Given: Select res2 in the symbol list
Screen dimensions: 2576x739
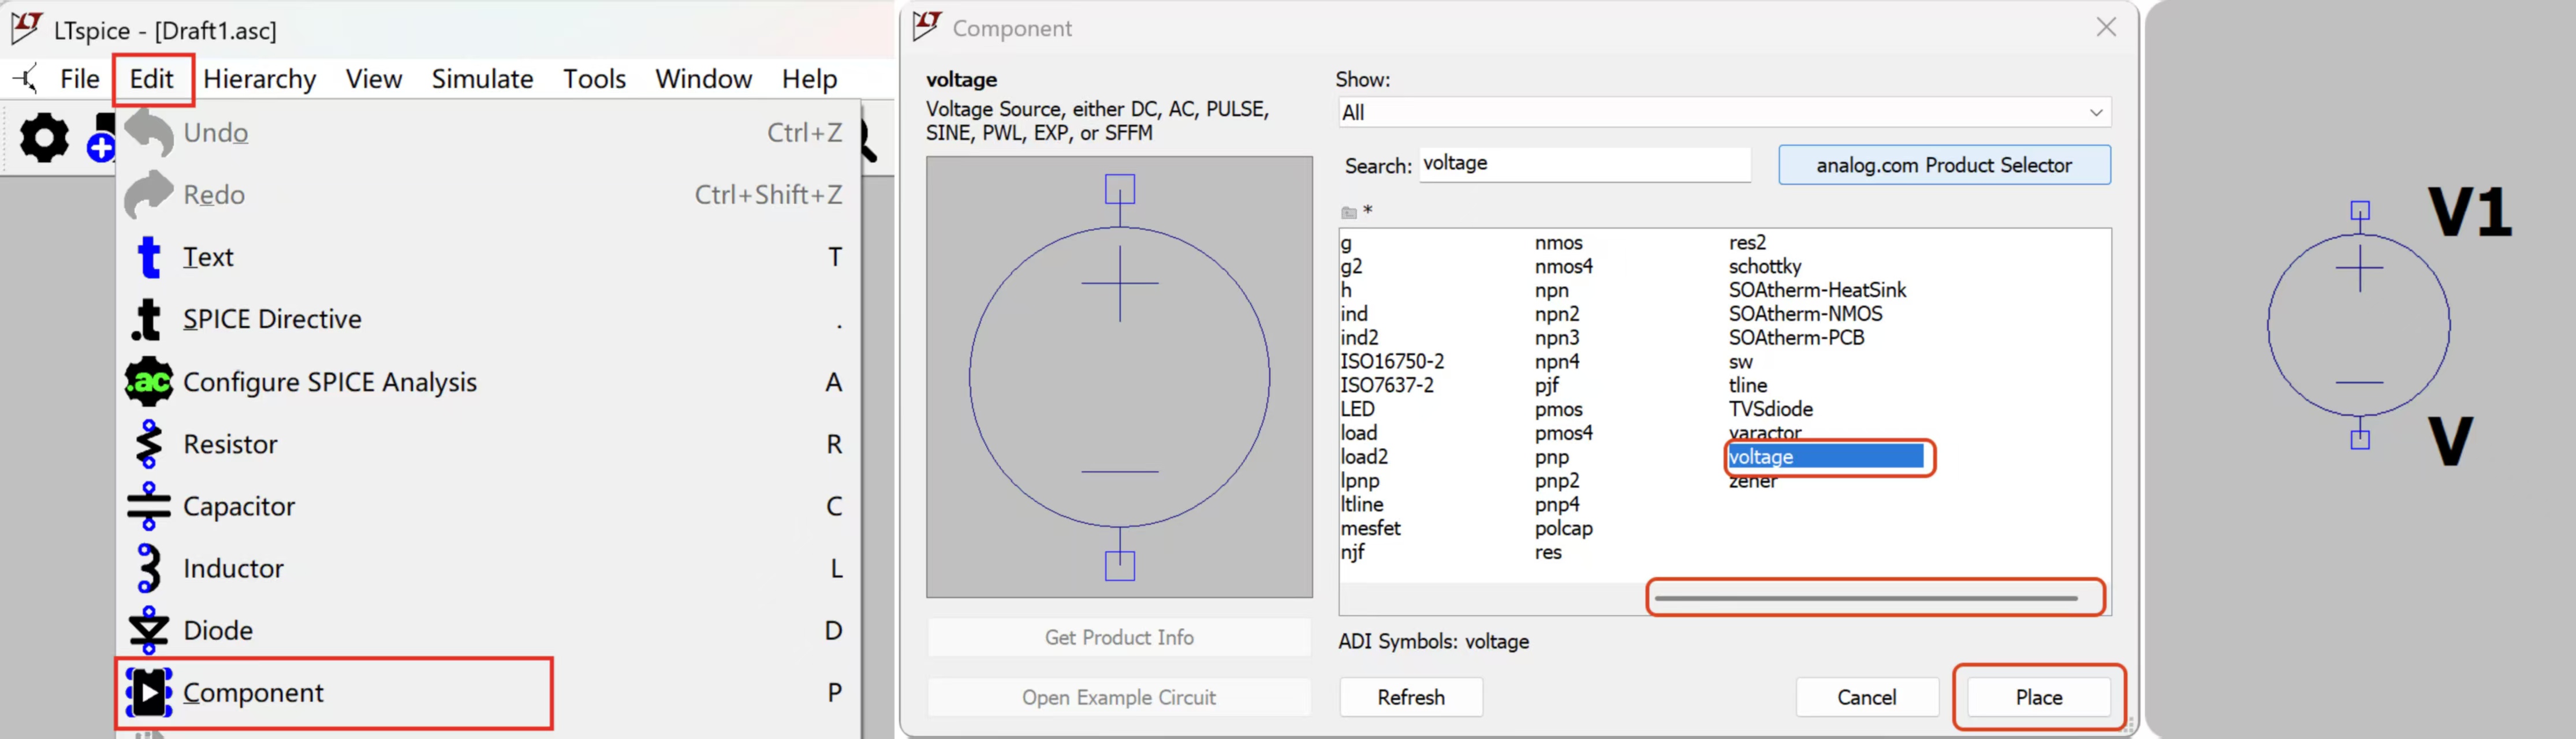Looking at the screenshot, I should pos(1747,242).
